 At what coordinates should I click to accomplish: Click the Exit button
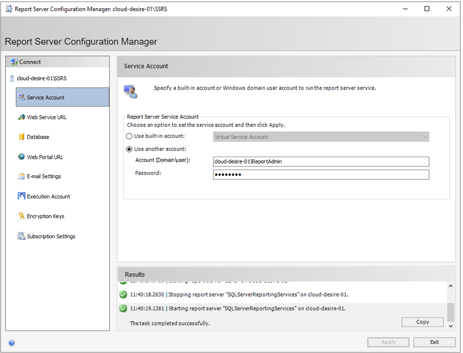pos(434,342)
